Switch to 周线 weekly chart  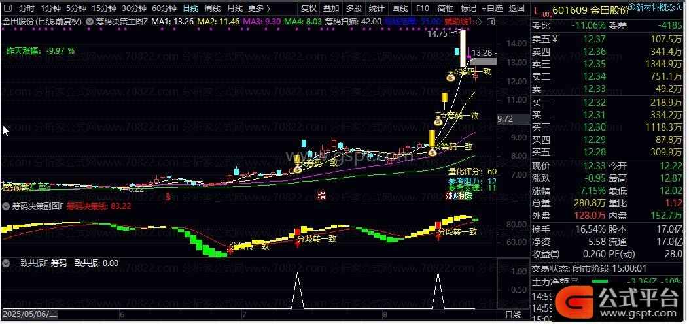coord(213,8)
